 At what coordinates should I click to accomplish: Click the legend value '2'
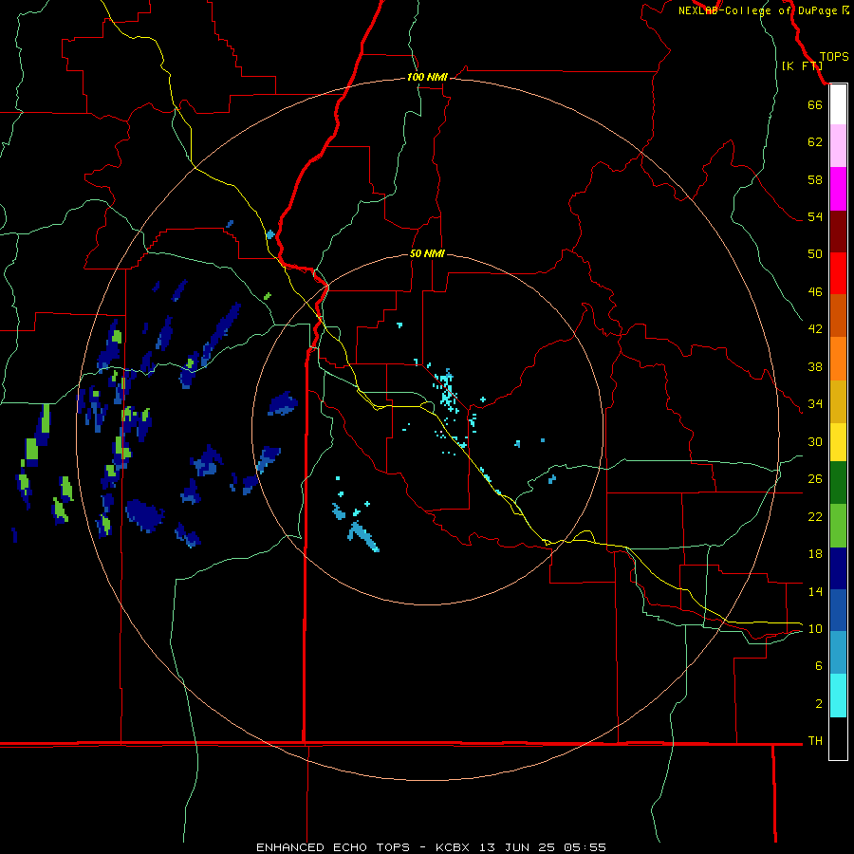[819, 703]
